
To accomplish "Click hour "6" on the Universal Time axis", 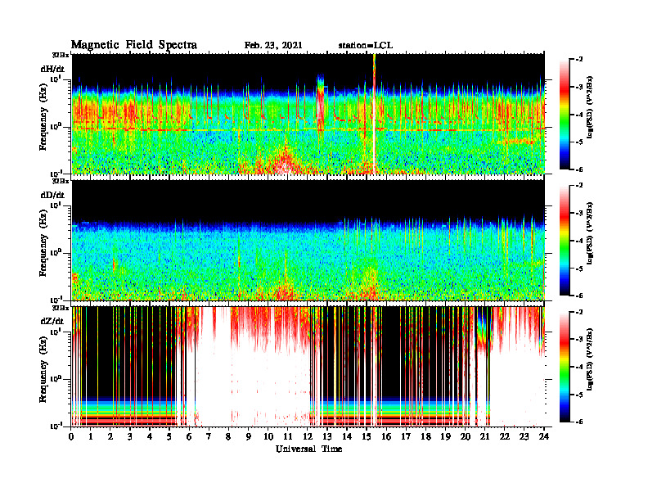I will 189,437.
